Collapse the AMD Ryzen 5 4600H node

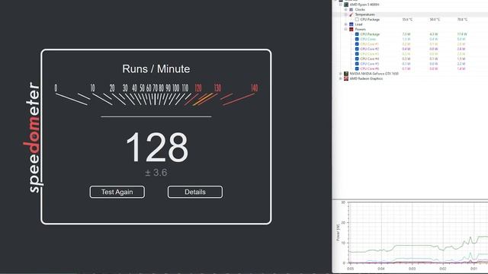click(341, 5)
